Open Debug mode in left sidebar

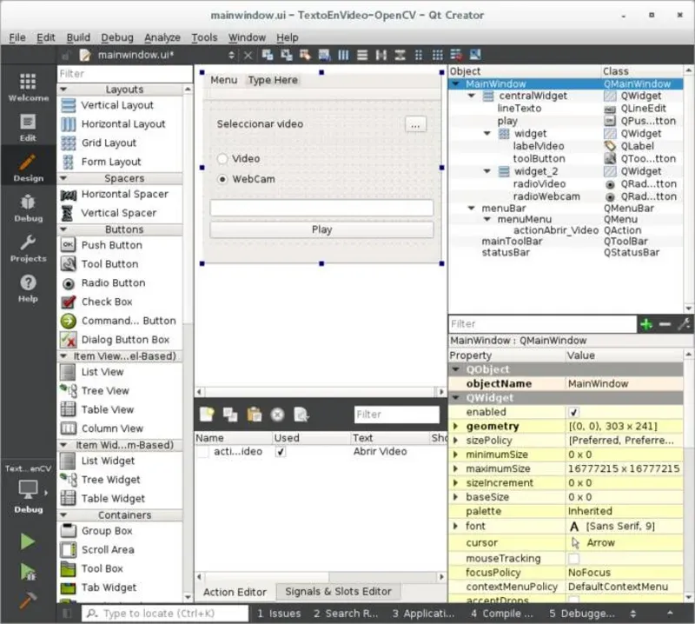28,207
